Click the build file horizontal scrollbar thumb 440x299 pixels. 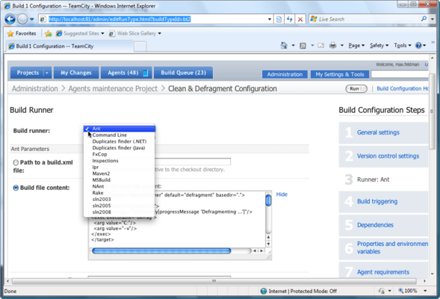tap(161, 250)
